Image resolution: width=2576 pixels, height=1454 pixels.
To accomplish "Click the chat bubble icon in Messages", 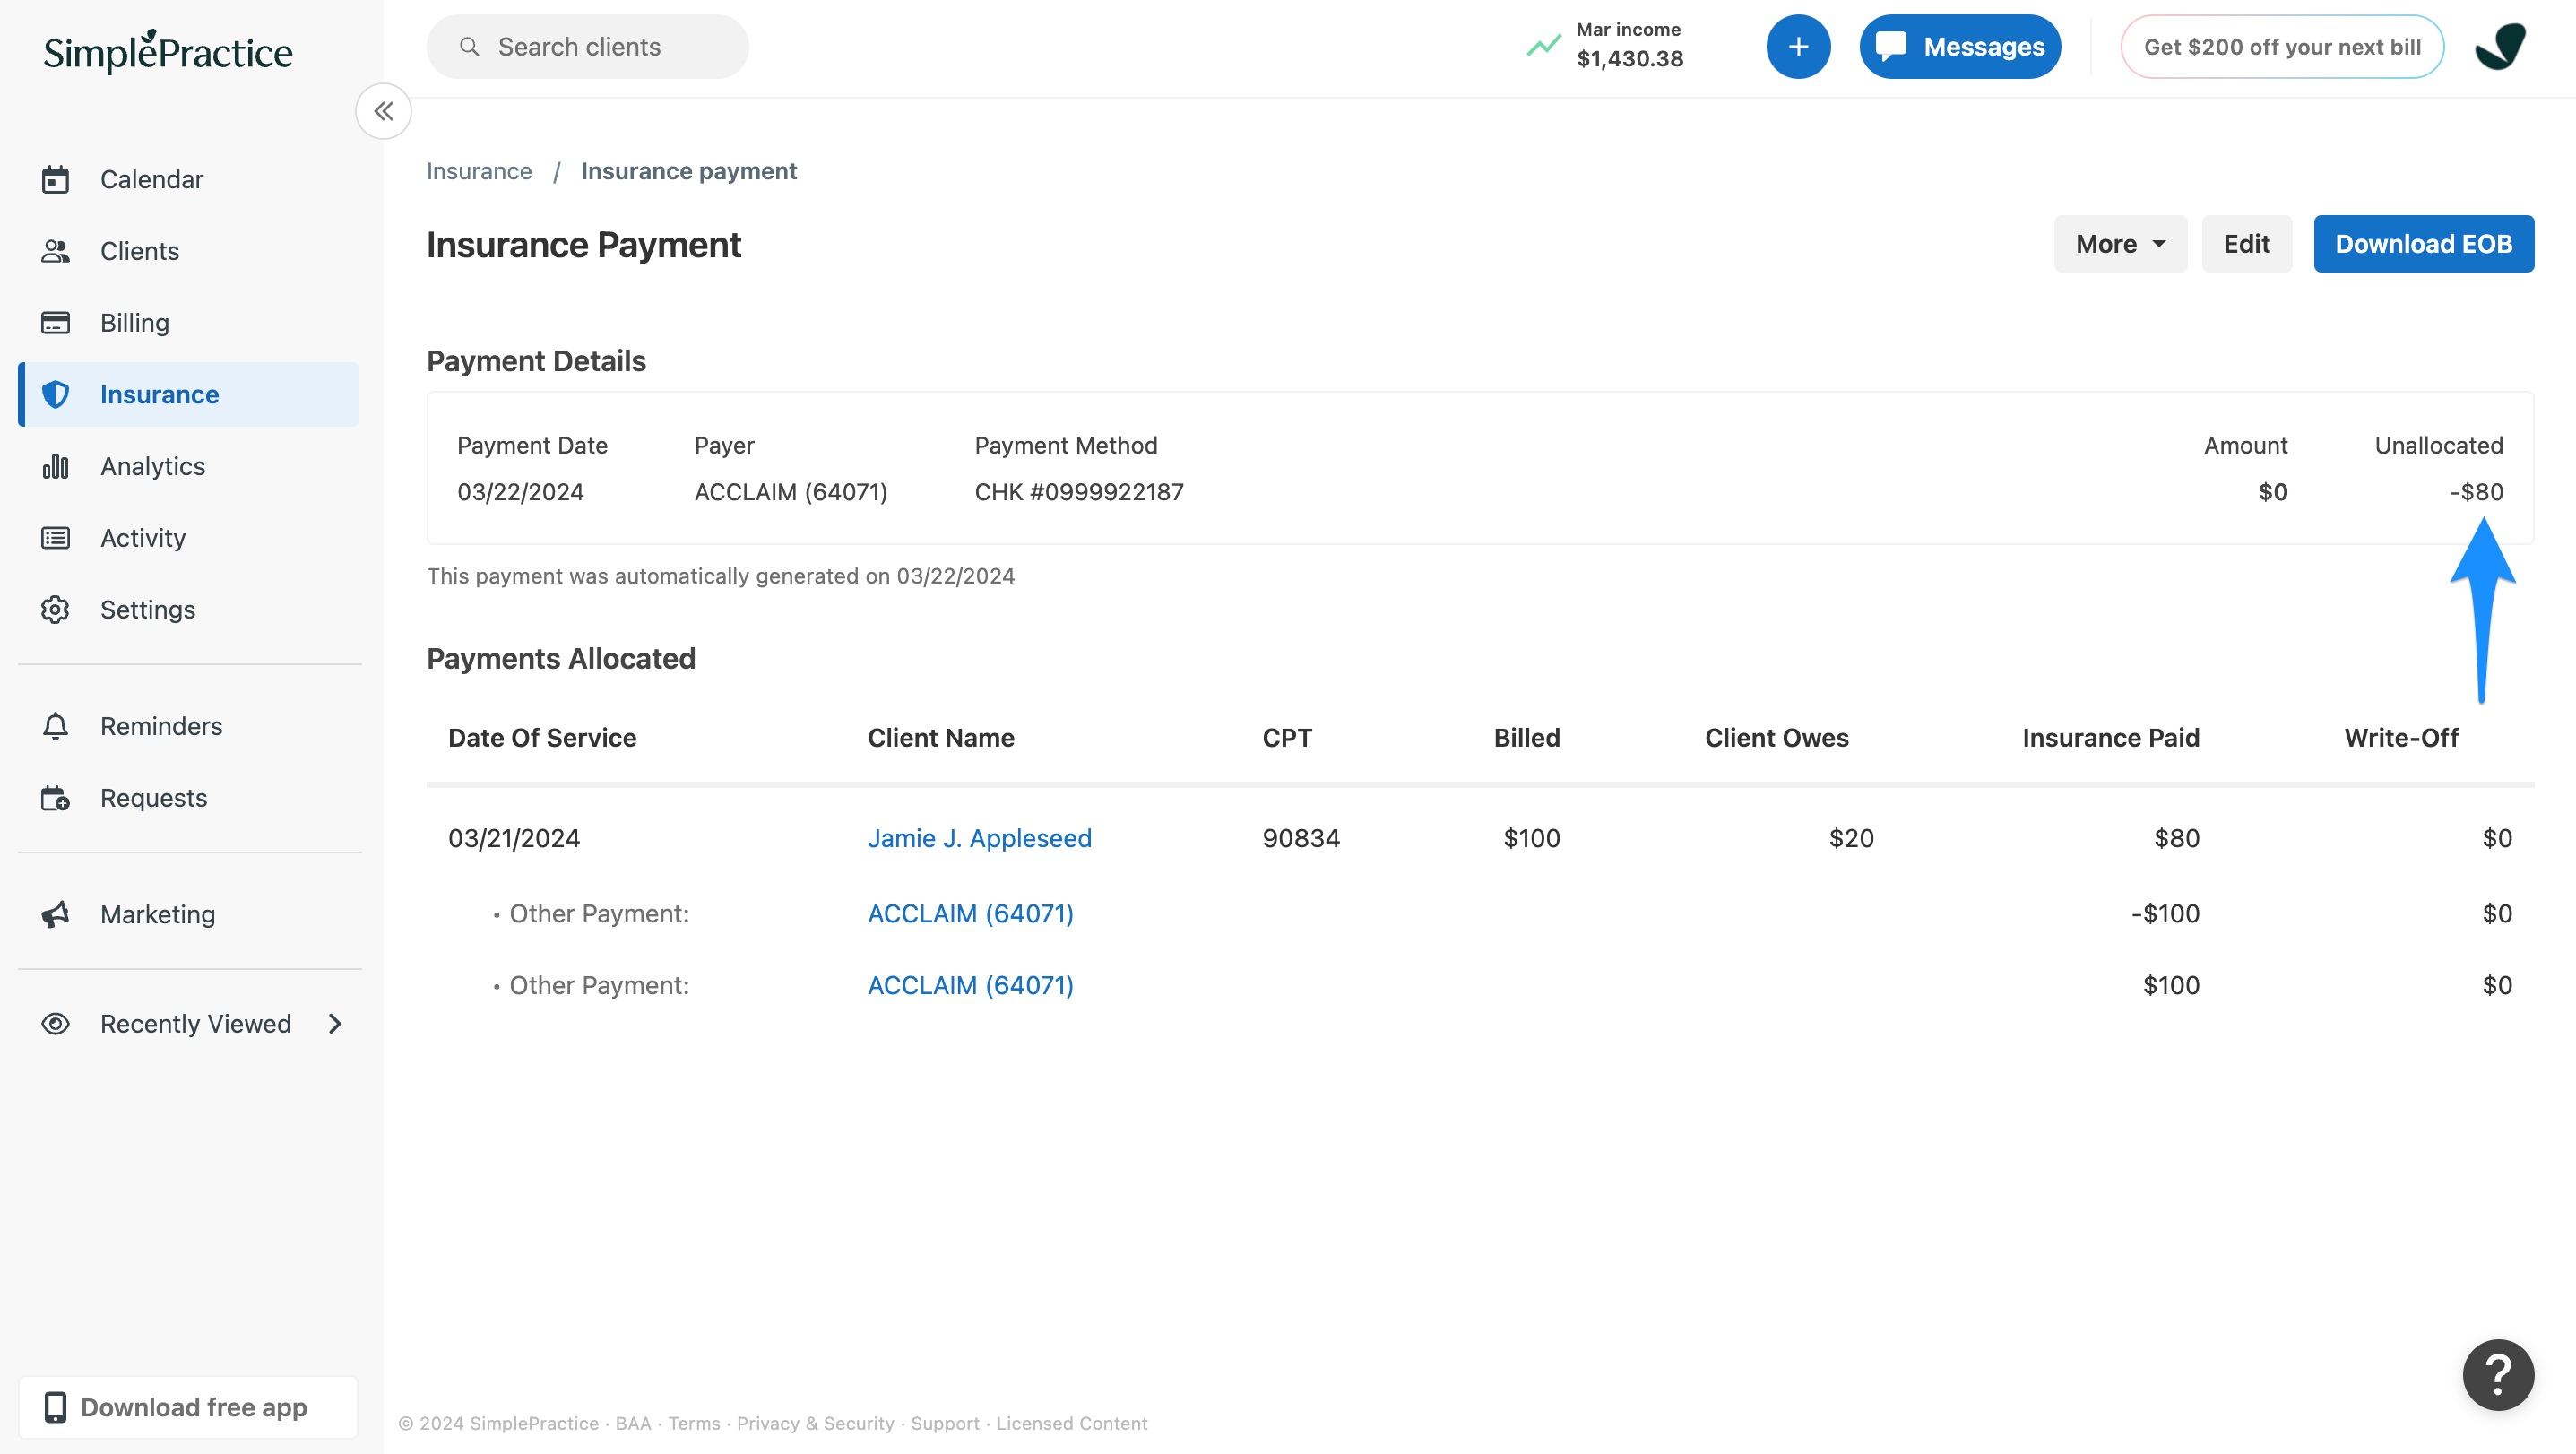I will (x=1890, y=46).
